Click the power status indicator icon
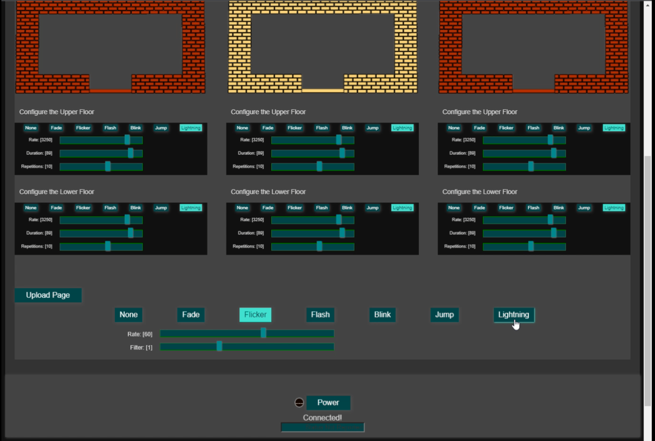This screenshot has width=655, height=441. [x=299, y=403]
